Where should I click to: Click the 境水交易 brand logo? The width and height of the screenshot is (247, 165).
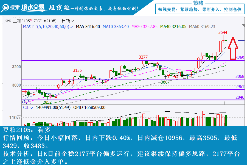tap(33, 8)
